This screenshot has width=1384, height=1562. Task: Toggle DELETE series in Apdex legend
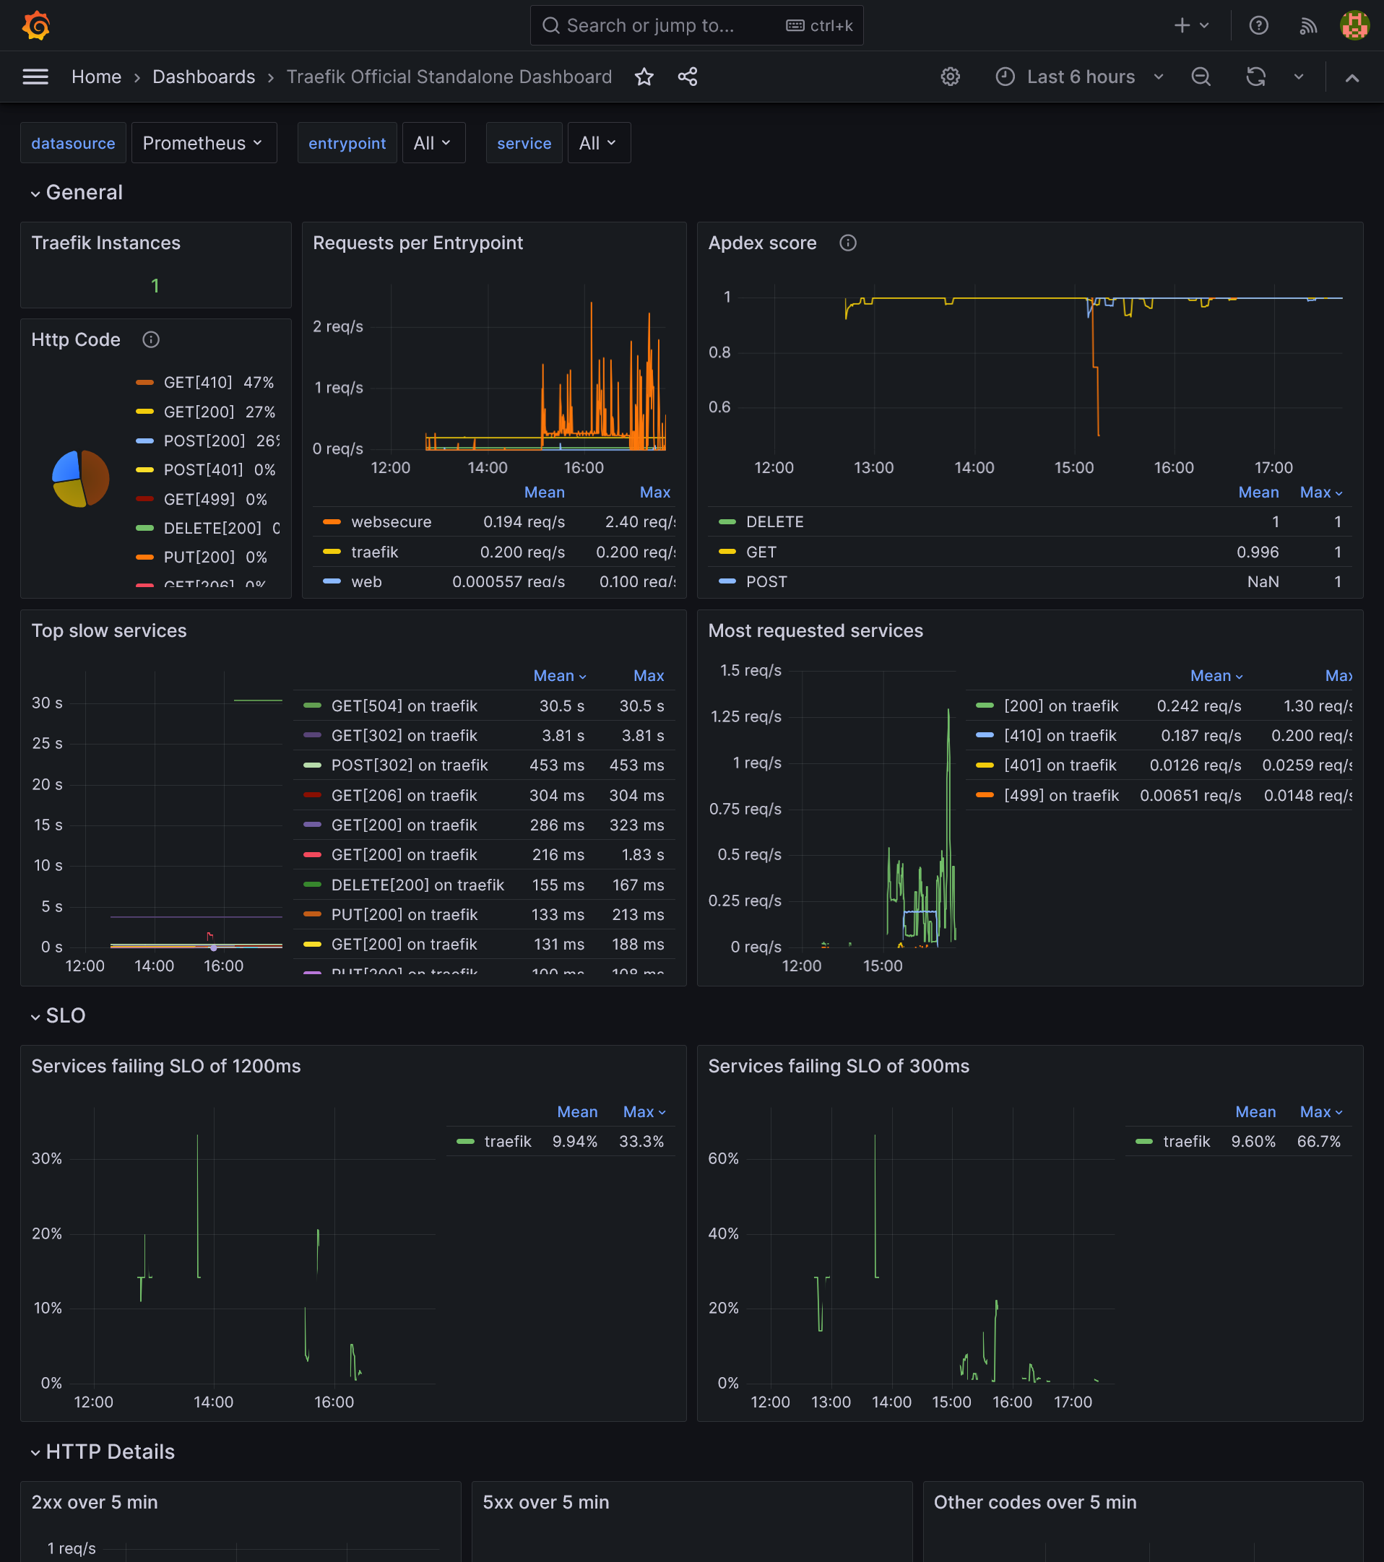point(774,522)
